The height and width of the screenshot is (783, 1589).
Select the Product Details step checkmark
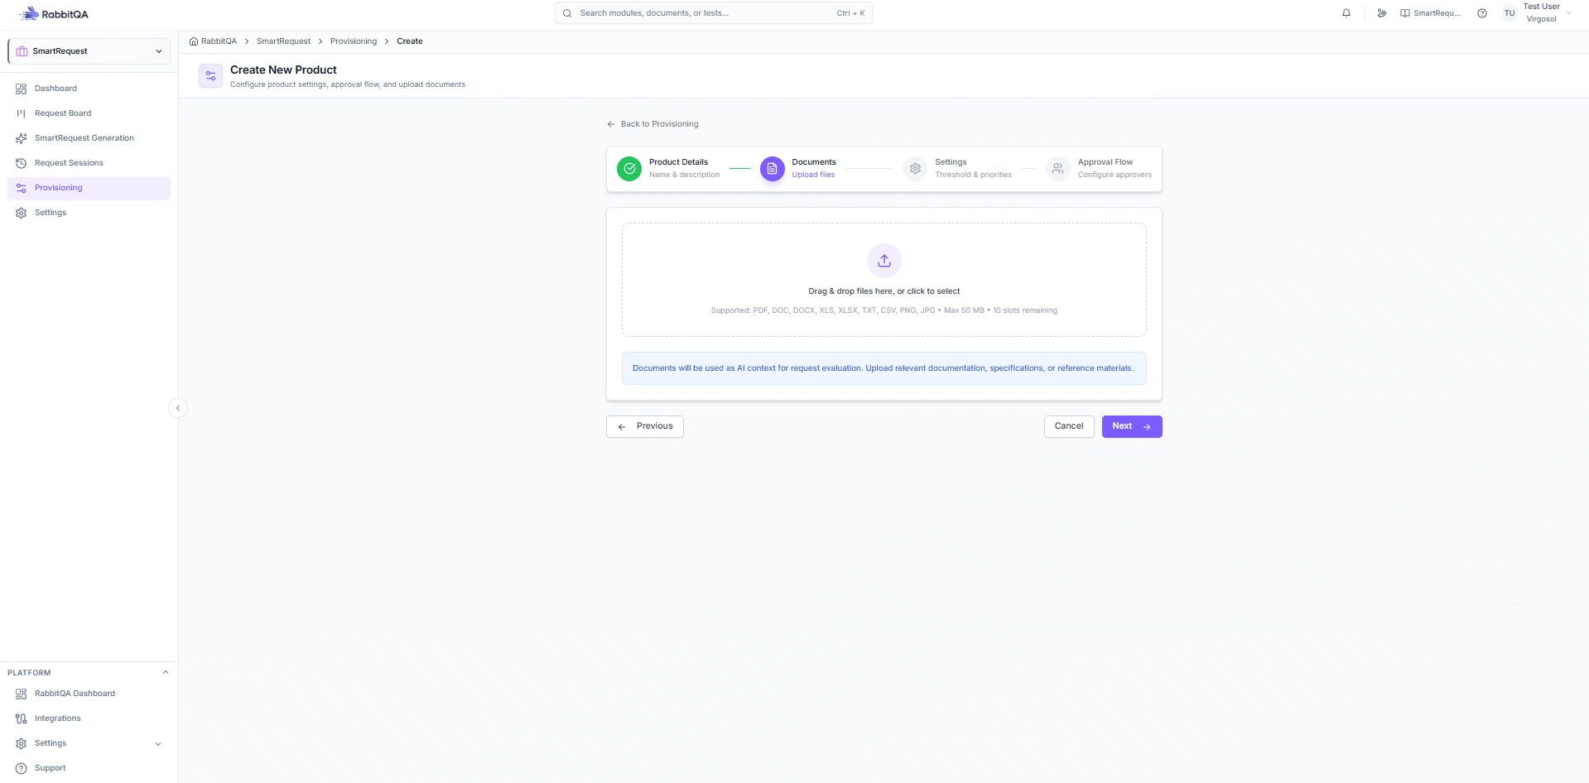629,169
